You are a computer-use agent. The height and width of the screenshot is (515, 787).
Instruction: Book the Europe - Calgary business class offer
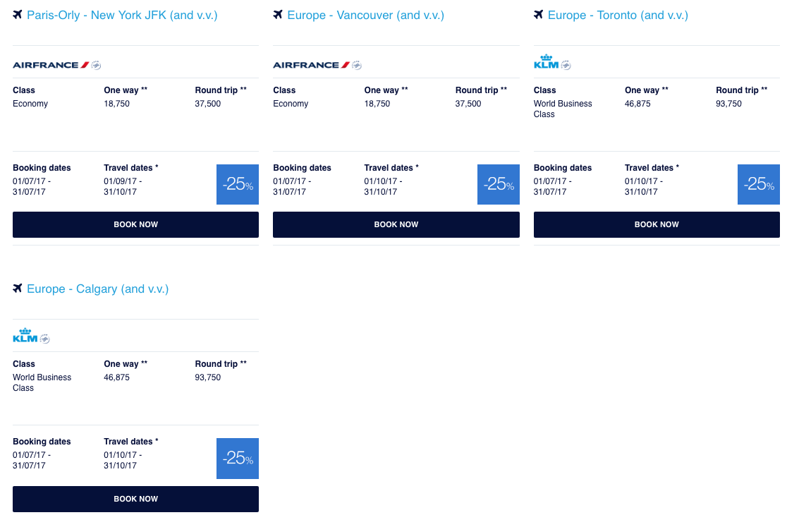point(135,499)
